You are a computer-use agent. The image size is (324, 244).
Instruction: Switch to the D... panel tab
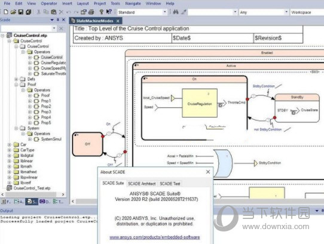click(x=45, y=202)
